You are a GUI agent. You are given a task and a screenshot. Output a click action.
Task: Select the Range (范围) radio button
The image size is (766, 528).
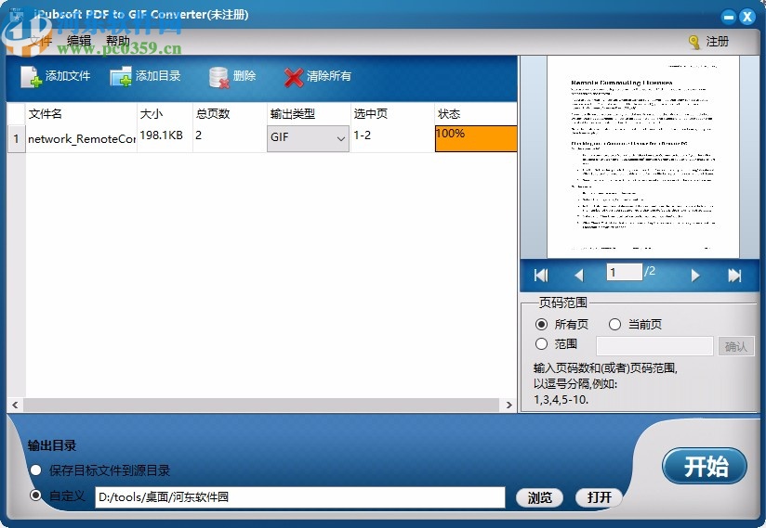(x=541, y=343)
